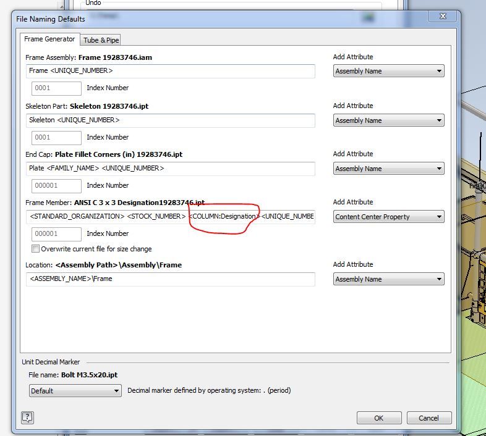
Task: Expand Location Assembly Name dropdown
Action: [389, 279]
